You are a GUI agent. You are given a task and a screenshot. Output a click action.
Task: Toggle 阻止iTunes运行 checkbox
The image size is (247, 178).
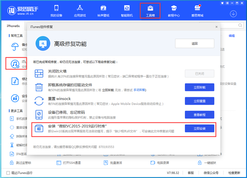coord(6,171)
